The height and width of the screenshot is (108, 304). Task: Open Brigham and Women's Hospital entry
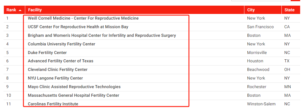click(102, 36)
